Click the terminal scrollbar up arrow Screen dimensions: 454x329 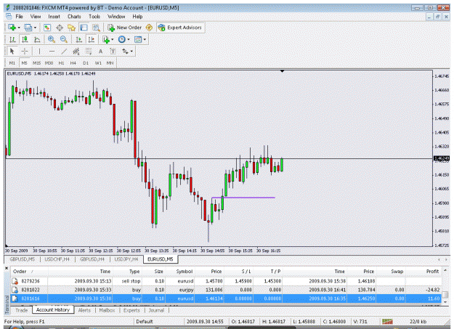[445, 270]
